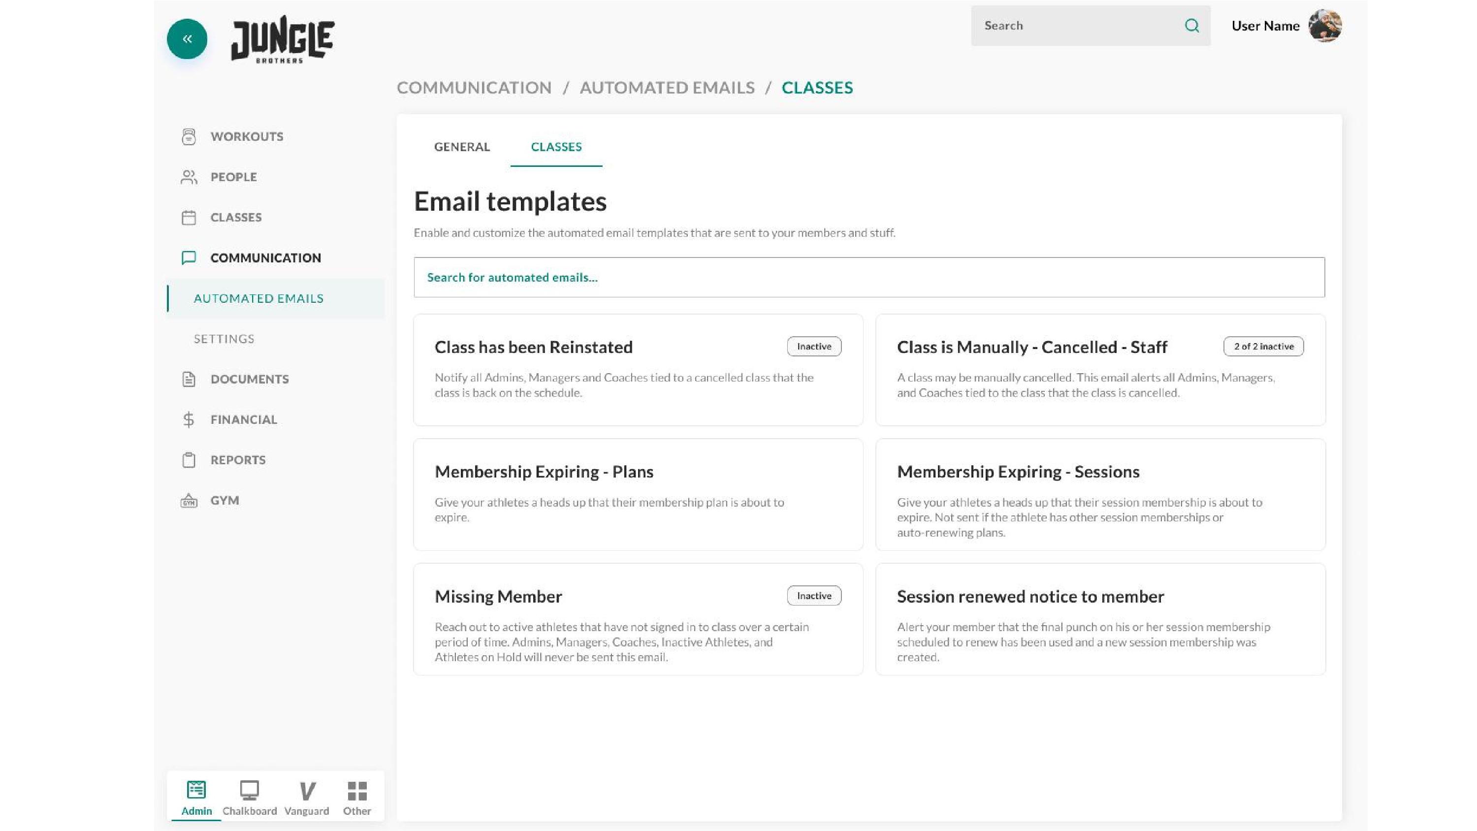Collapse sidebar with double-chevron button
Screen dimensions: 1477x831
coord(187,39)
